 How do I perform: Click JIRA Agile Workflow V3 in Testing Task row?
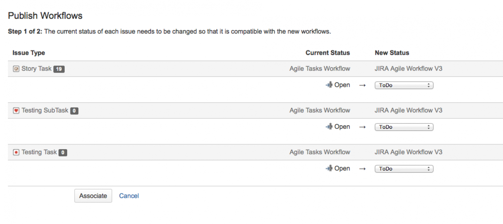[408, 152]
